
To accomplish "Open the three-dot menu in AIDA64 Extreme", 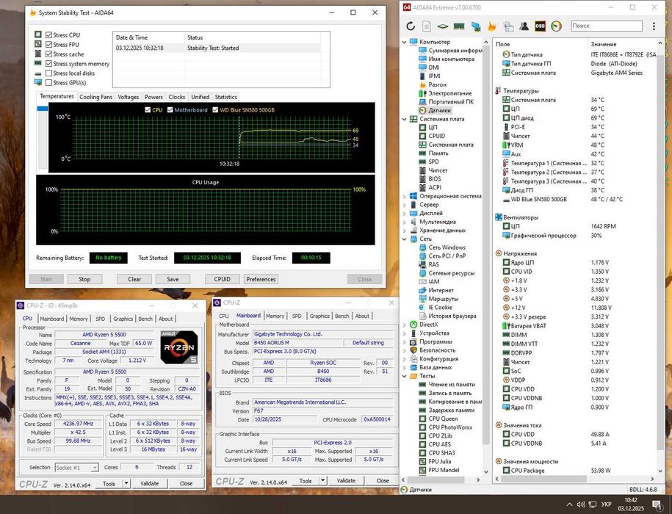I will (654, 26).
